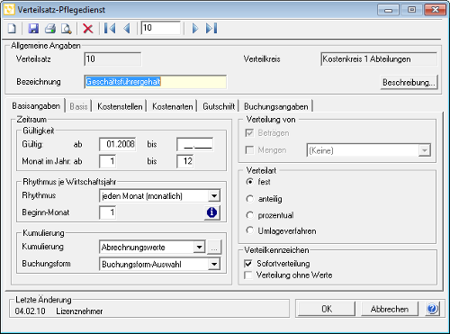
Task: Switch to the Buchungsangaben tab
Action: [276, 106]
